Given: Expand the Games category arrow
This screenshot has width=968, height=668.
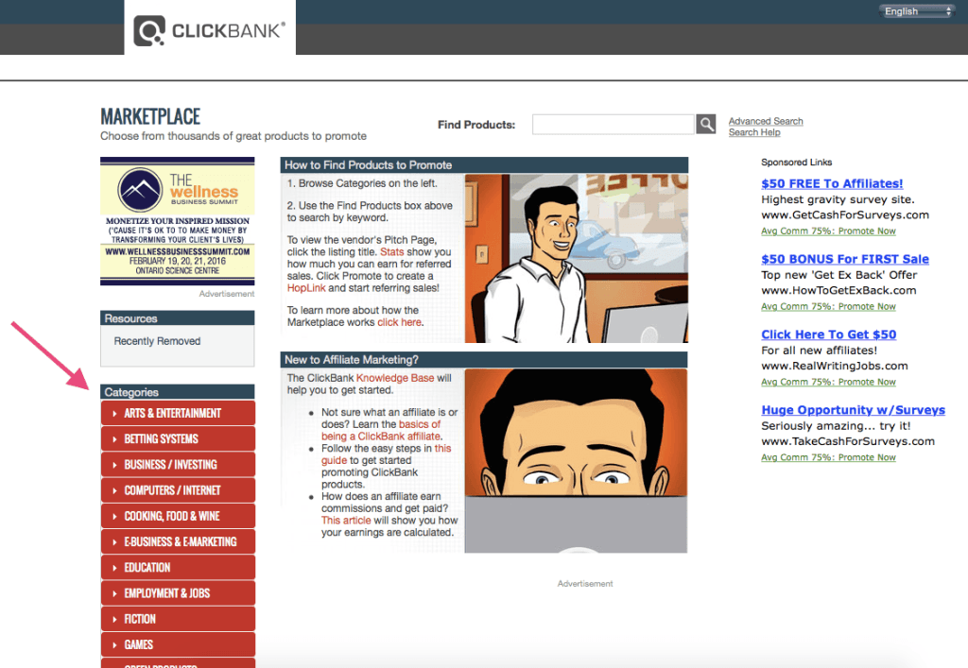Looking at the screenshot, I should (x=114, y=644).
